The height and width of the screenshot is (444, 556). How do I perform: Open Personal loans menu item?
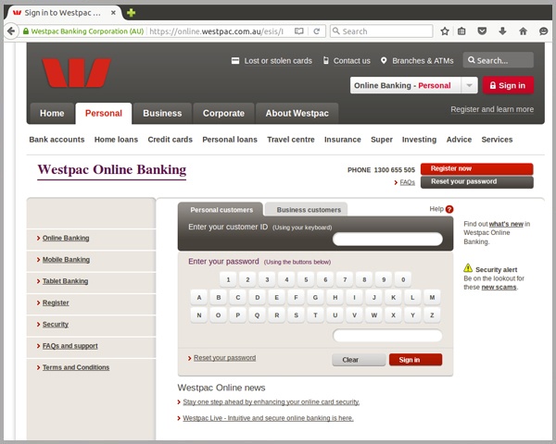(x=230, y=140)
